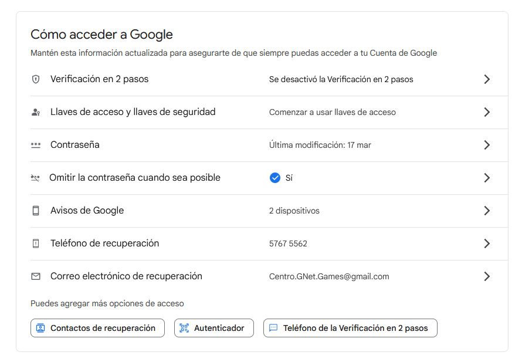Select Omitir la contraseña cuando sea posible
The width and height of the screenshot is (522, 362).
[135, 178]
